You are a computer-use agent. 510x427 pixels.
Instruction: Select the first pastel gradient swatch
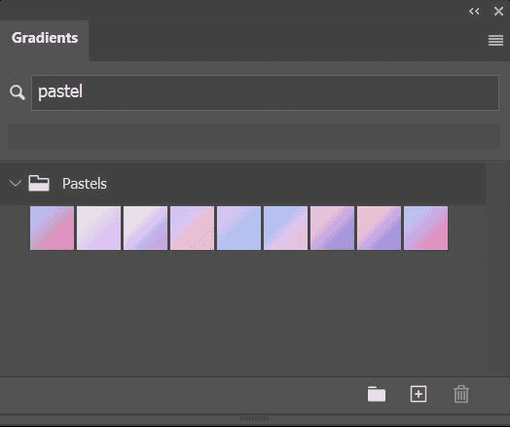coord(52,229)
